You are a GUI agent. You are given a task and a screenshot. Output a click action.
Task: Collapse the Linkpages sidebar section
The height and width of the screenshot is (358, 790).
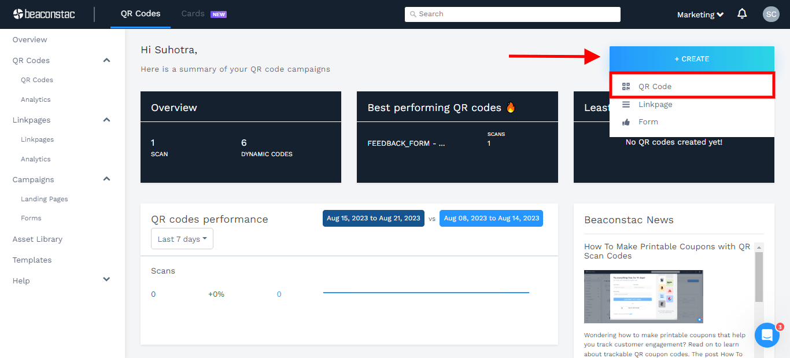(x=106, y=120)
